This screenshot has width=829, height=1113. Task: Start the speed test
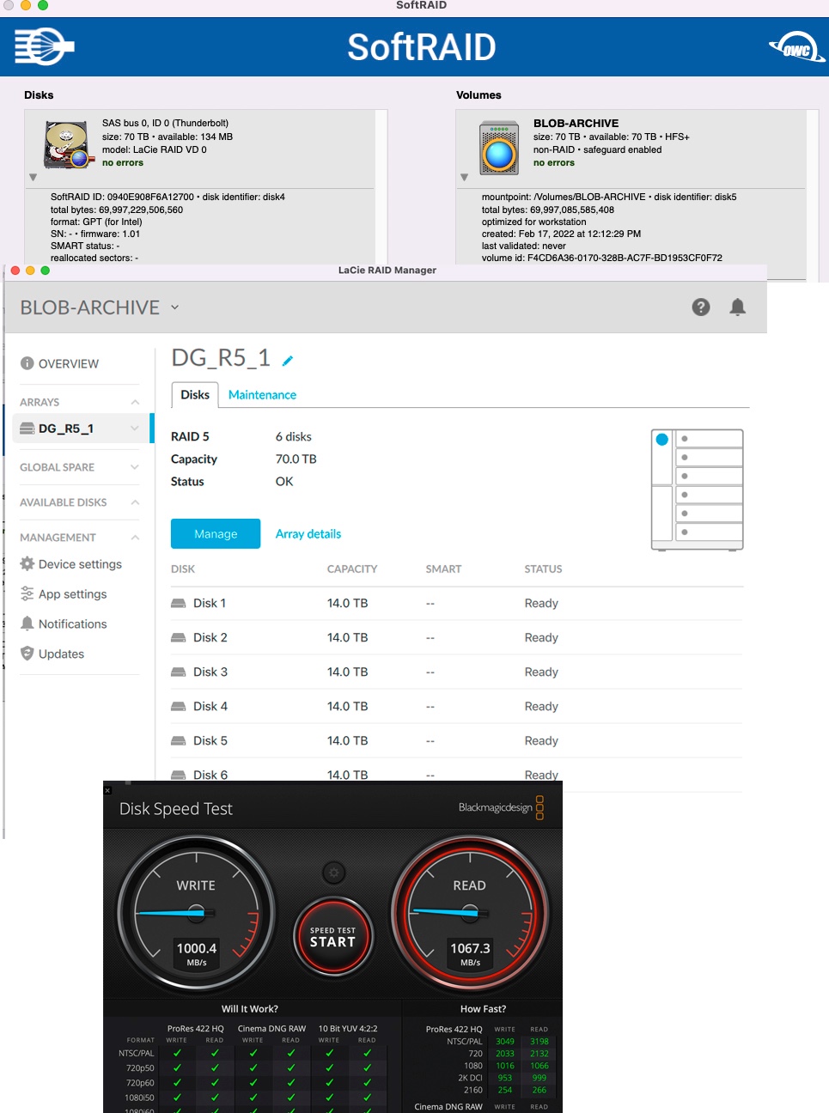coord(332,938)
